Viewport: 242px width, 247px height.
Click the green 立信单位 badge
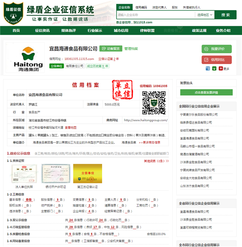(x=56, y=66)
